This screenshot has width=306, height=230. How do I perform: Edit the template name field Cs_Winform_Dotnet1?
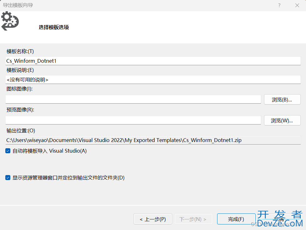(153, 61)
